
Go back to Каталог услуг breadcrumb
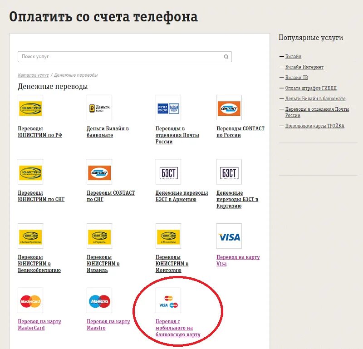tap(33, 75)
